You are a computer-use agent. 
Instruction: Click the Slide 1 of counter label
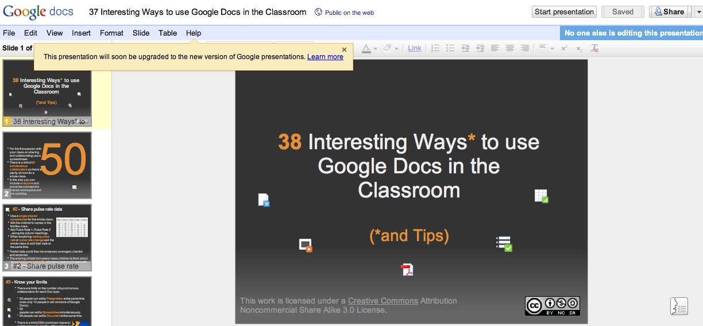tap(17, 48)
